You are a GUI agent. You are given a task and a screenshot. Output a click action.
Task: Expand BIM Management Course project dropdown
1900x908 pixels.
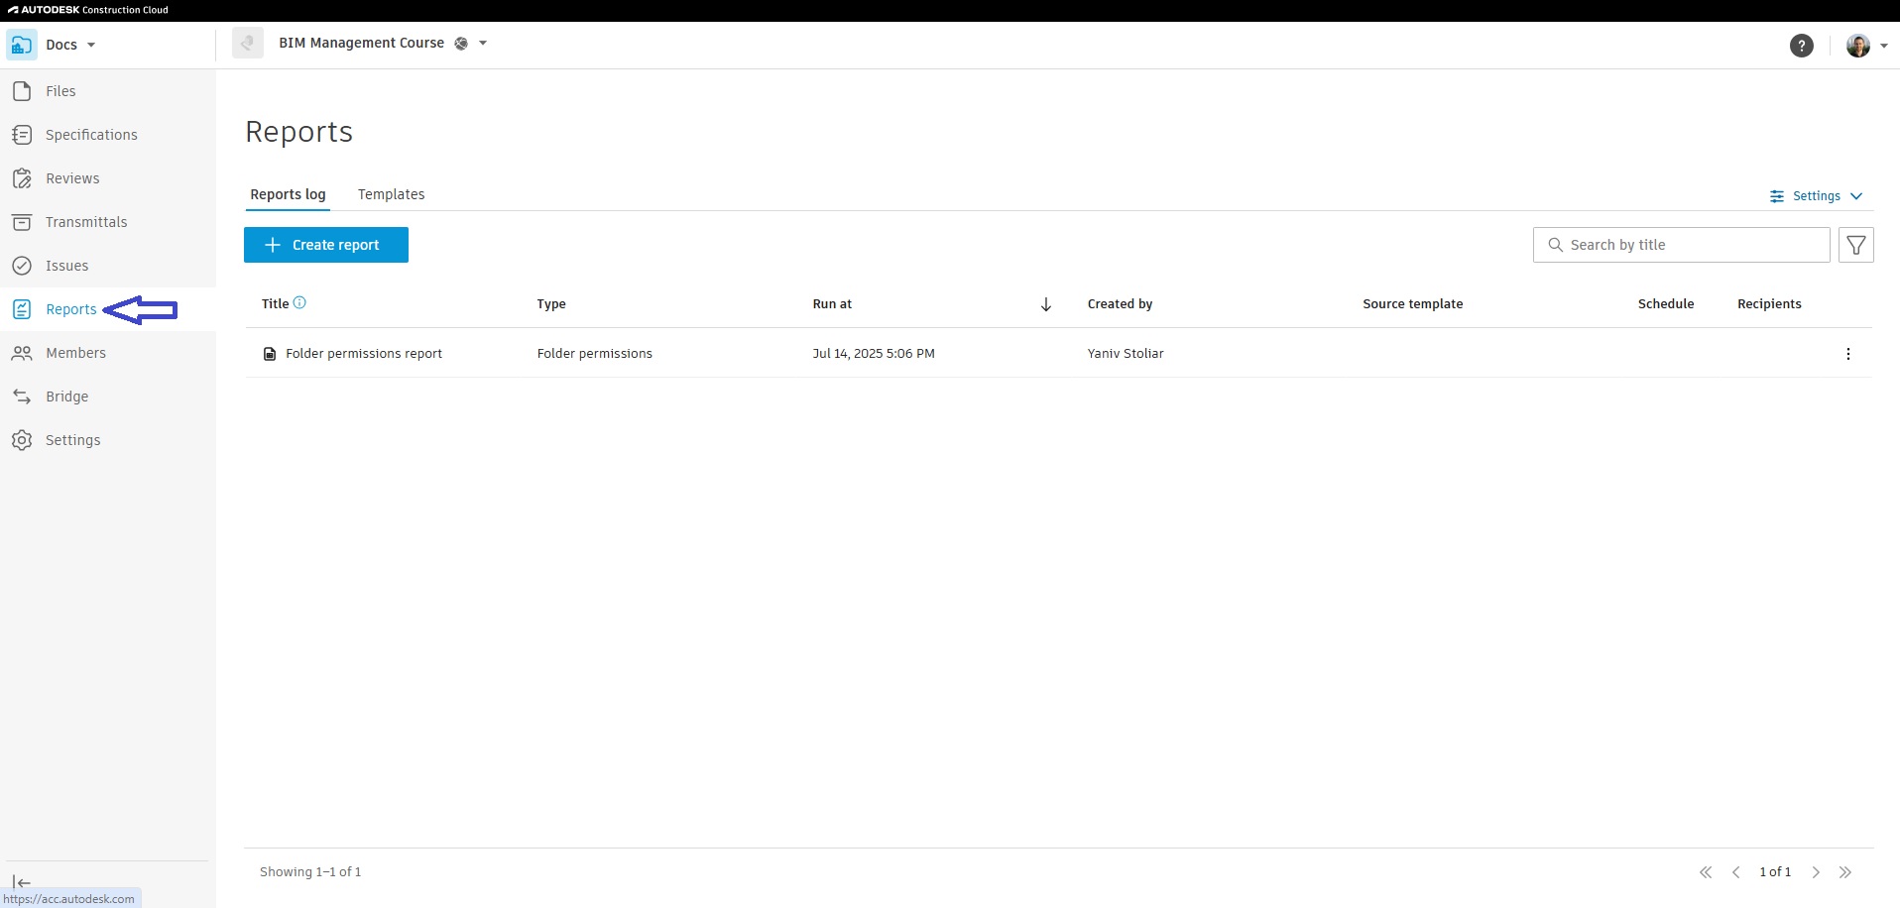483,44
